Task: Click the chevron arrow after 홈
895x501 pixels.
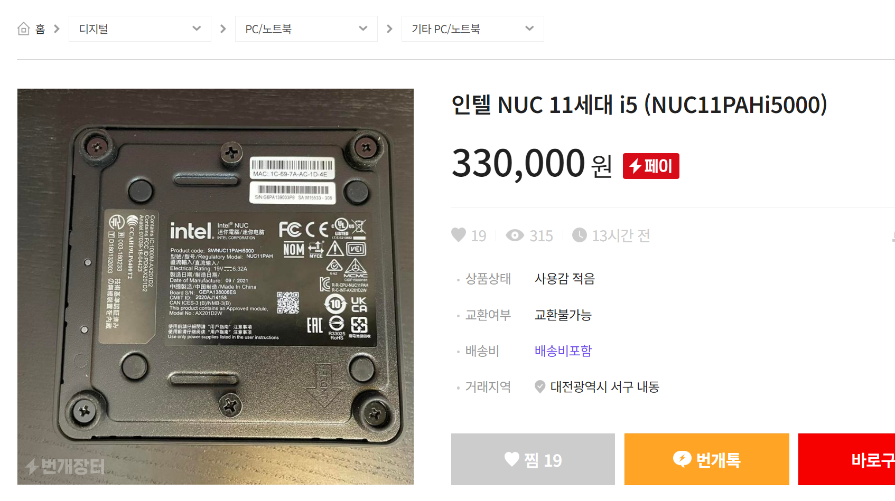Action: coord(57,29)
